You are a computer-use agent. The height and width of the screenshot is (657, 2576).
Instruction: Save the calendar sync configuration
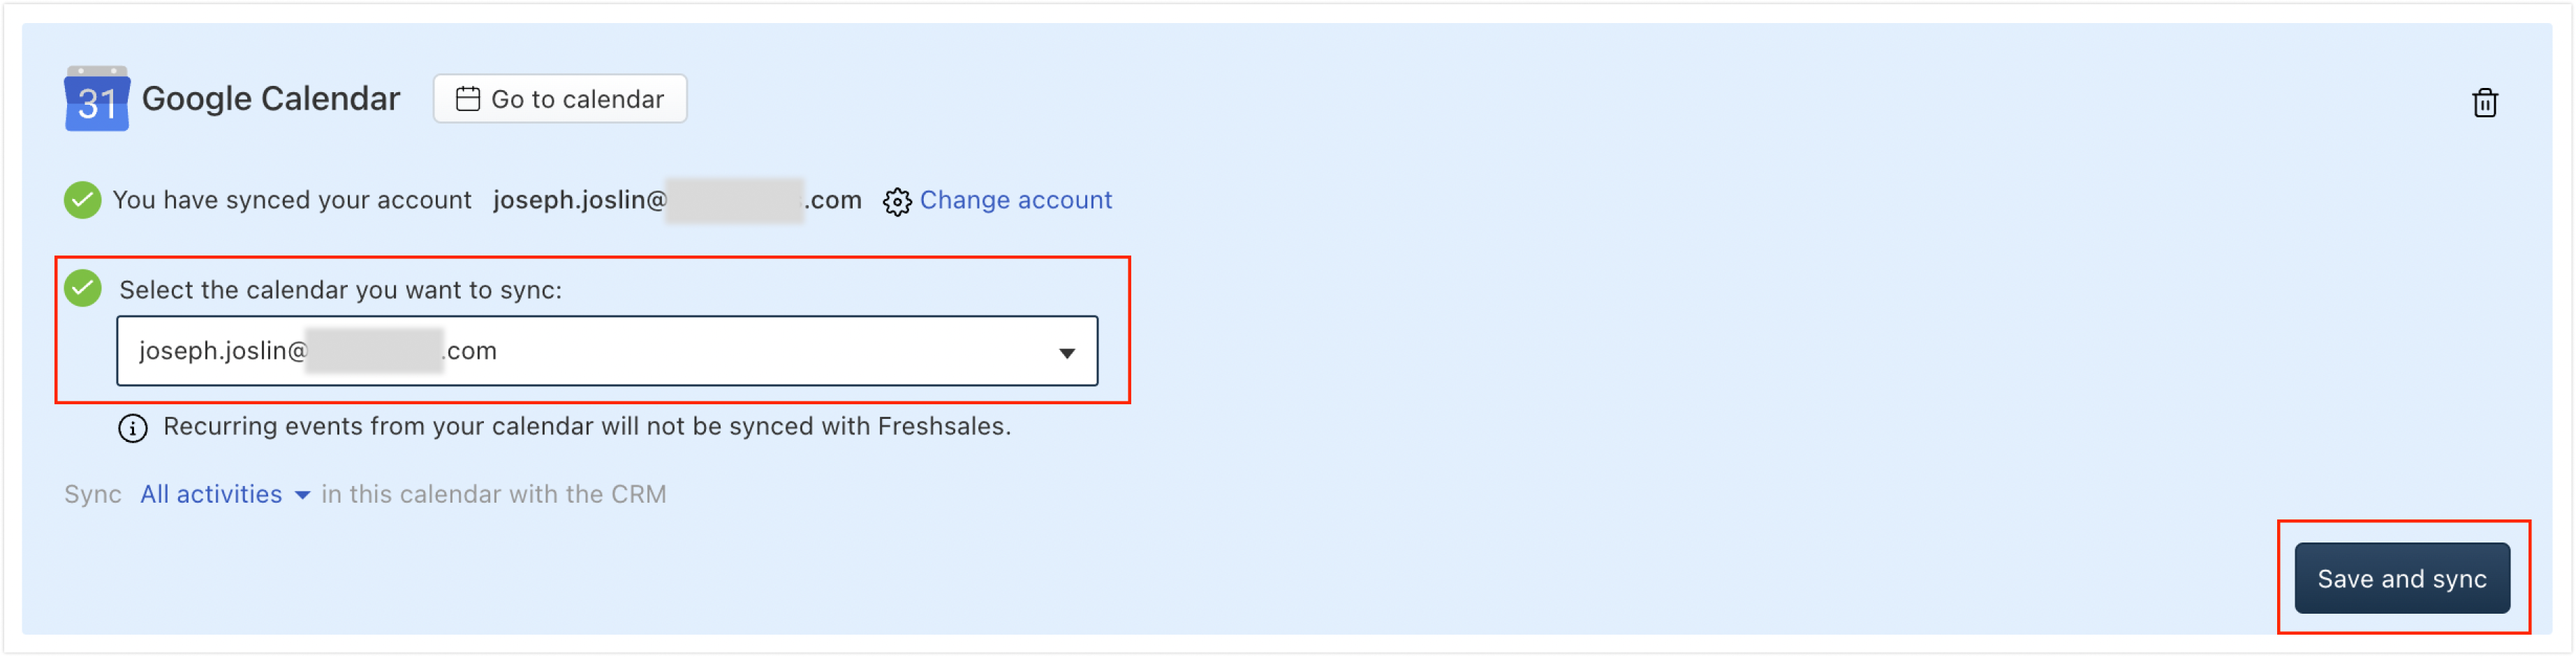tap(2402, 578)
